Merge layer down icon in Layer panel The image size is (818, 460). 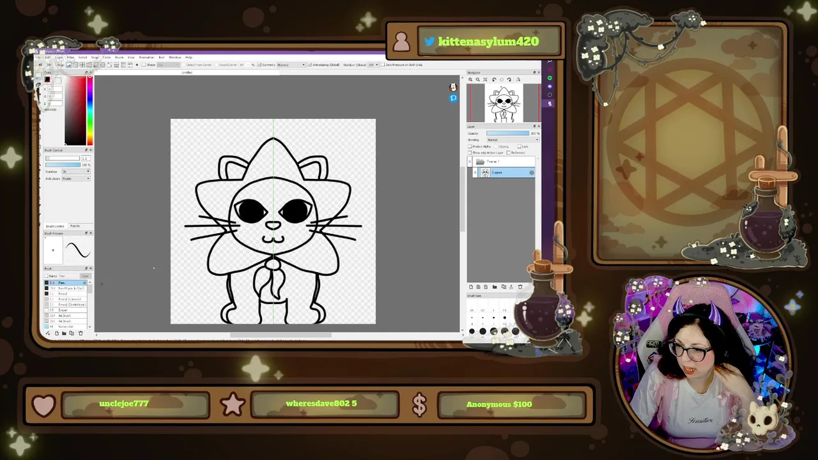[x=511, y=287]
